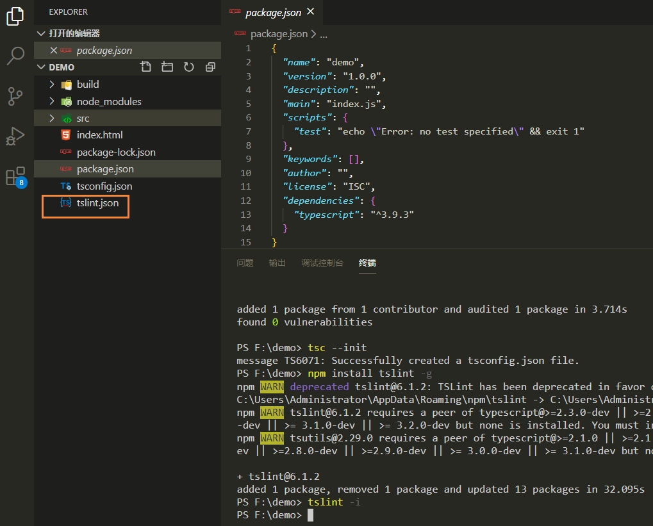This screenshot has width=653, height=526.
Task: Expand the node_modules folder
Action: click(x=52, y=101)
